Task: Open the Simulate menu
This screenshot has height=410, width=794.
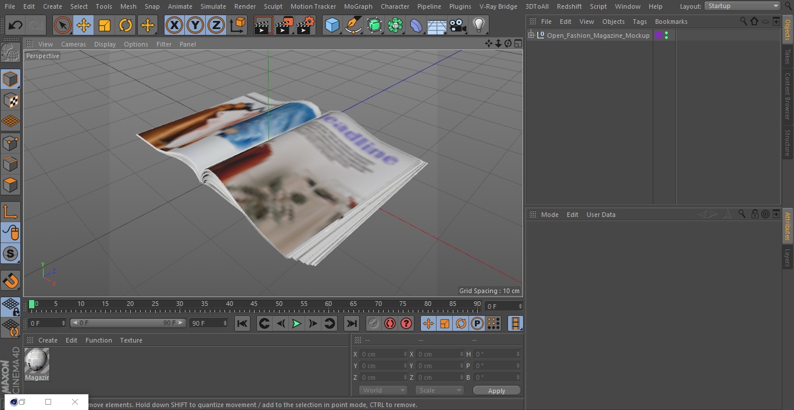Action: [x=213, y=6]
